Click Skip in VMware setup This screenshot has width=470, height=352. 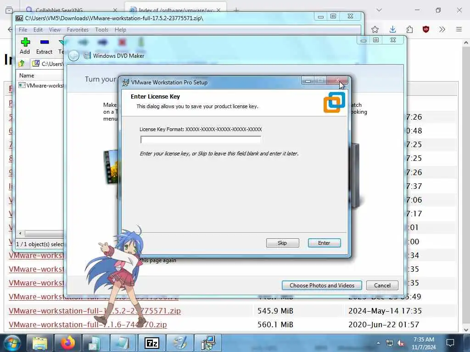[282, 243]
